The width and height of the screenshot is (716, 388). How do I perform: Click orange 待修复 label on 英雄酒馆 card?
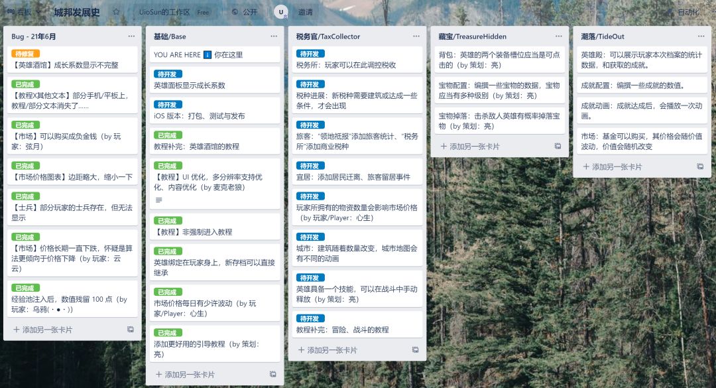pyautogui.click(x=26, y=54)
